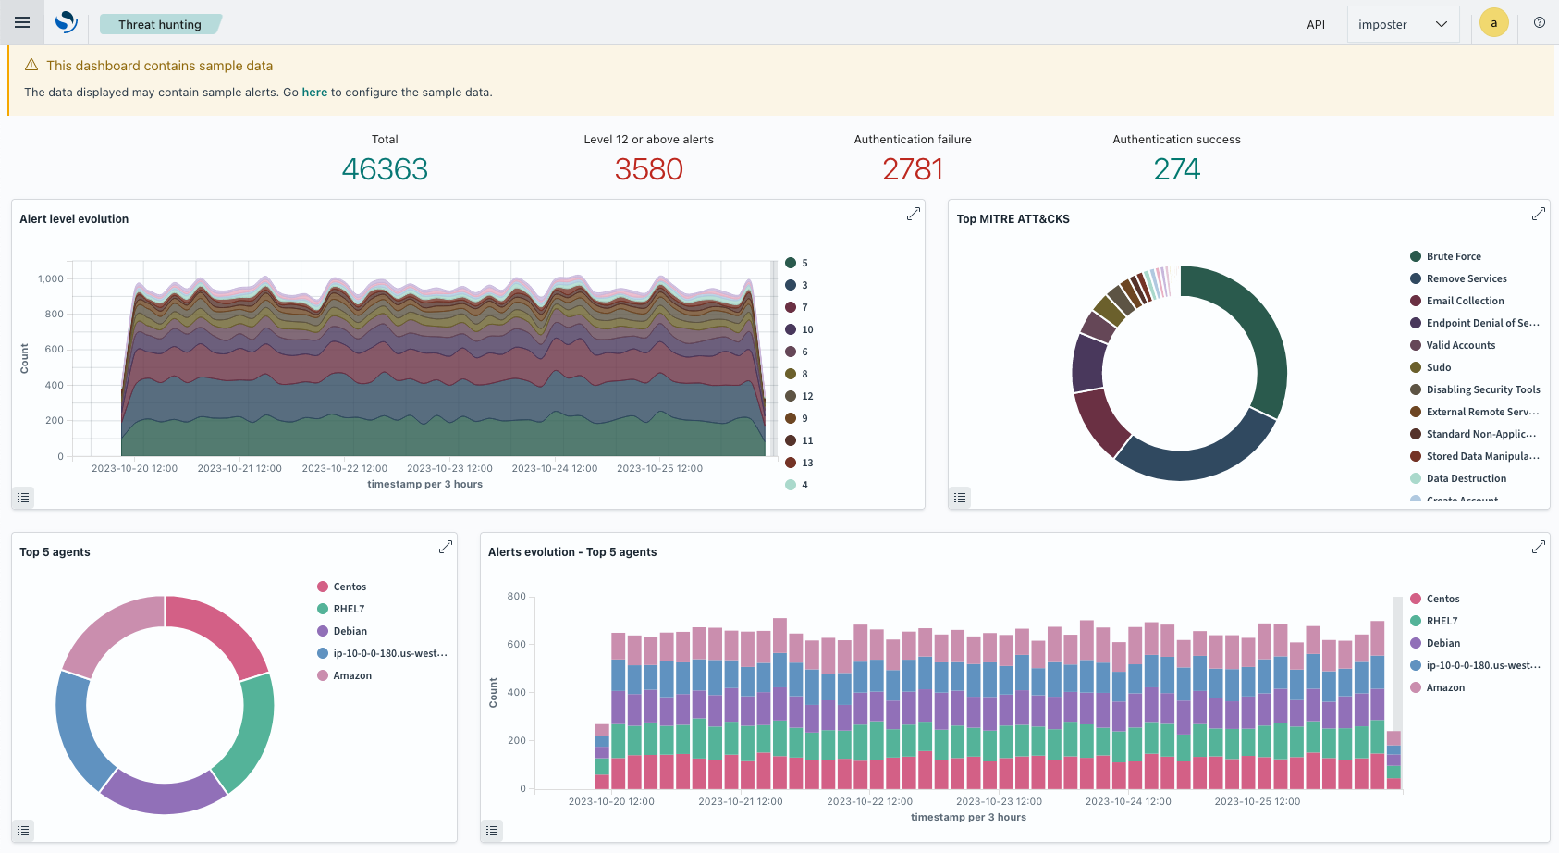Toggle legend in Alerts evolution bar chart
The width and height of the screenshot is (1559, 853).
click(492, 831)
